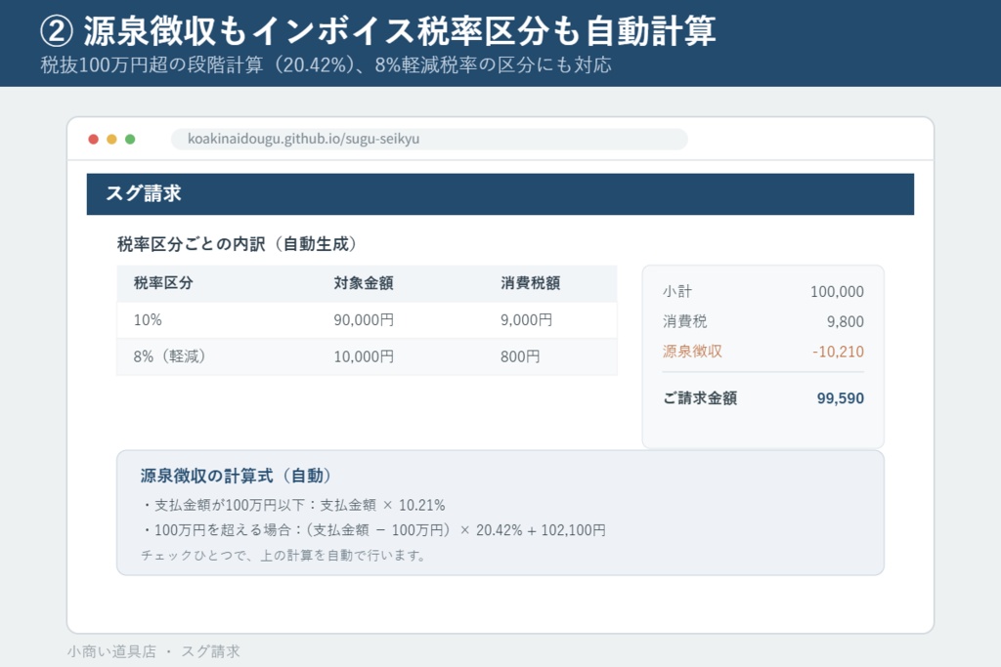Click the 99,590 billing total

pos(841,397)
